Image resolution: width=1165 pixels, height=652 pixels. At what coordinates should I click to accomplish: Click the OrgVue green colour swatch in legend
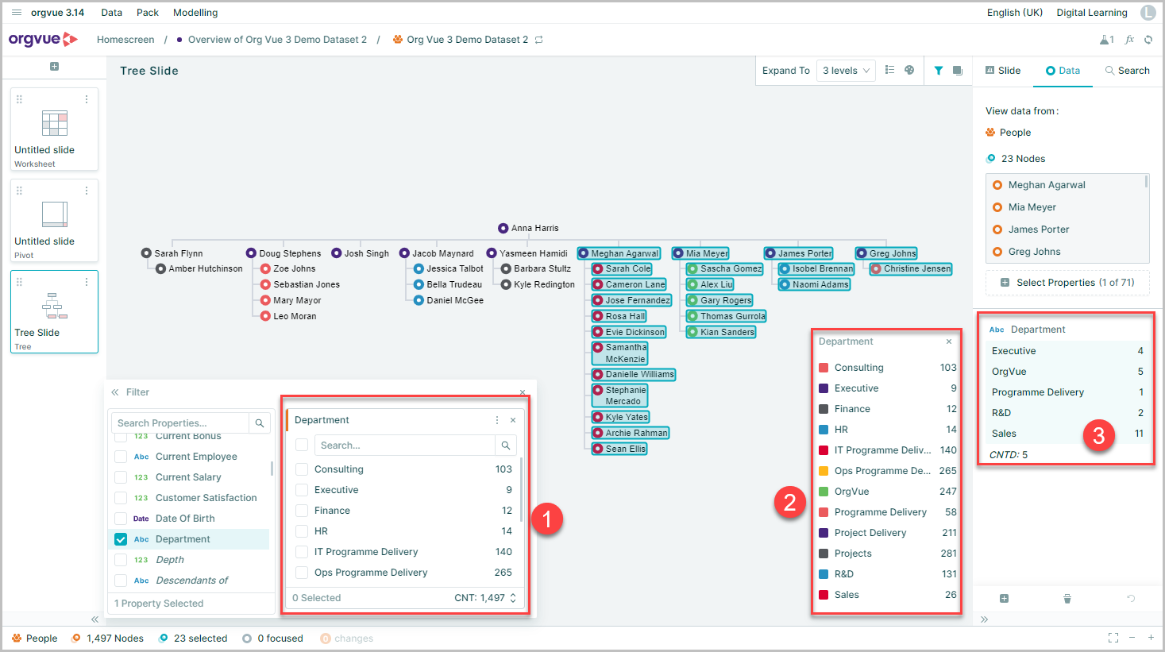pyautogui.click(x=824, y=492)
